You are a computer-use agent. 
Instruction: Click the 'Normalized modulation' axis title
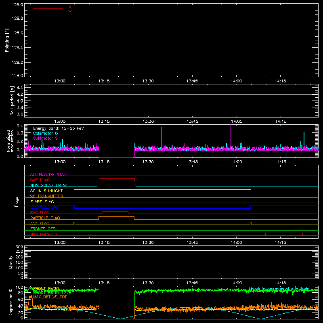coord(10,141)
